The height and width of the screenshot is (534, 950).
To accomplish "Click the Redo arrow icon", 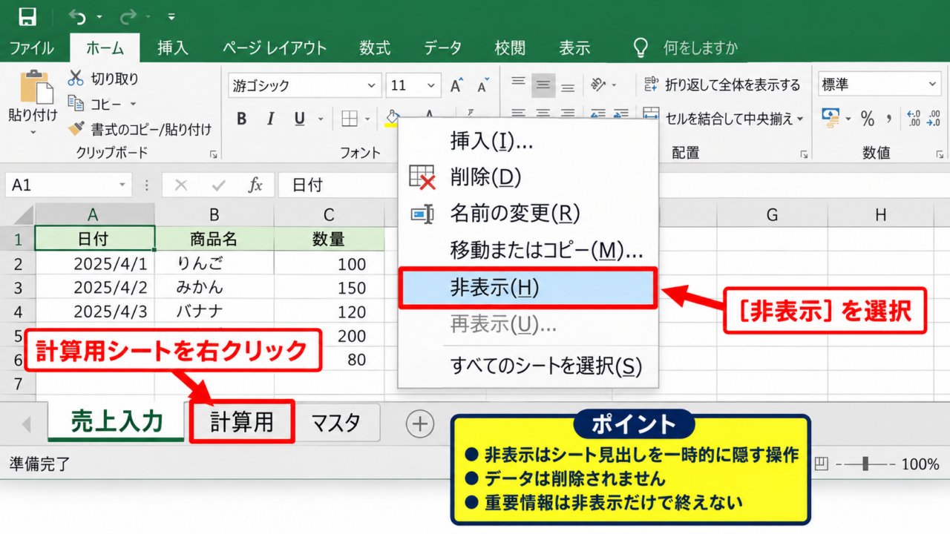I will coord(128,16).
